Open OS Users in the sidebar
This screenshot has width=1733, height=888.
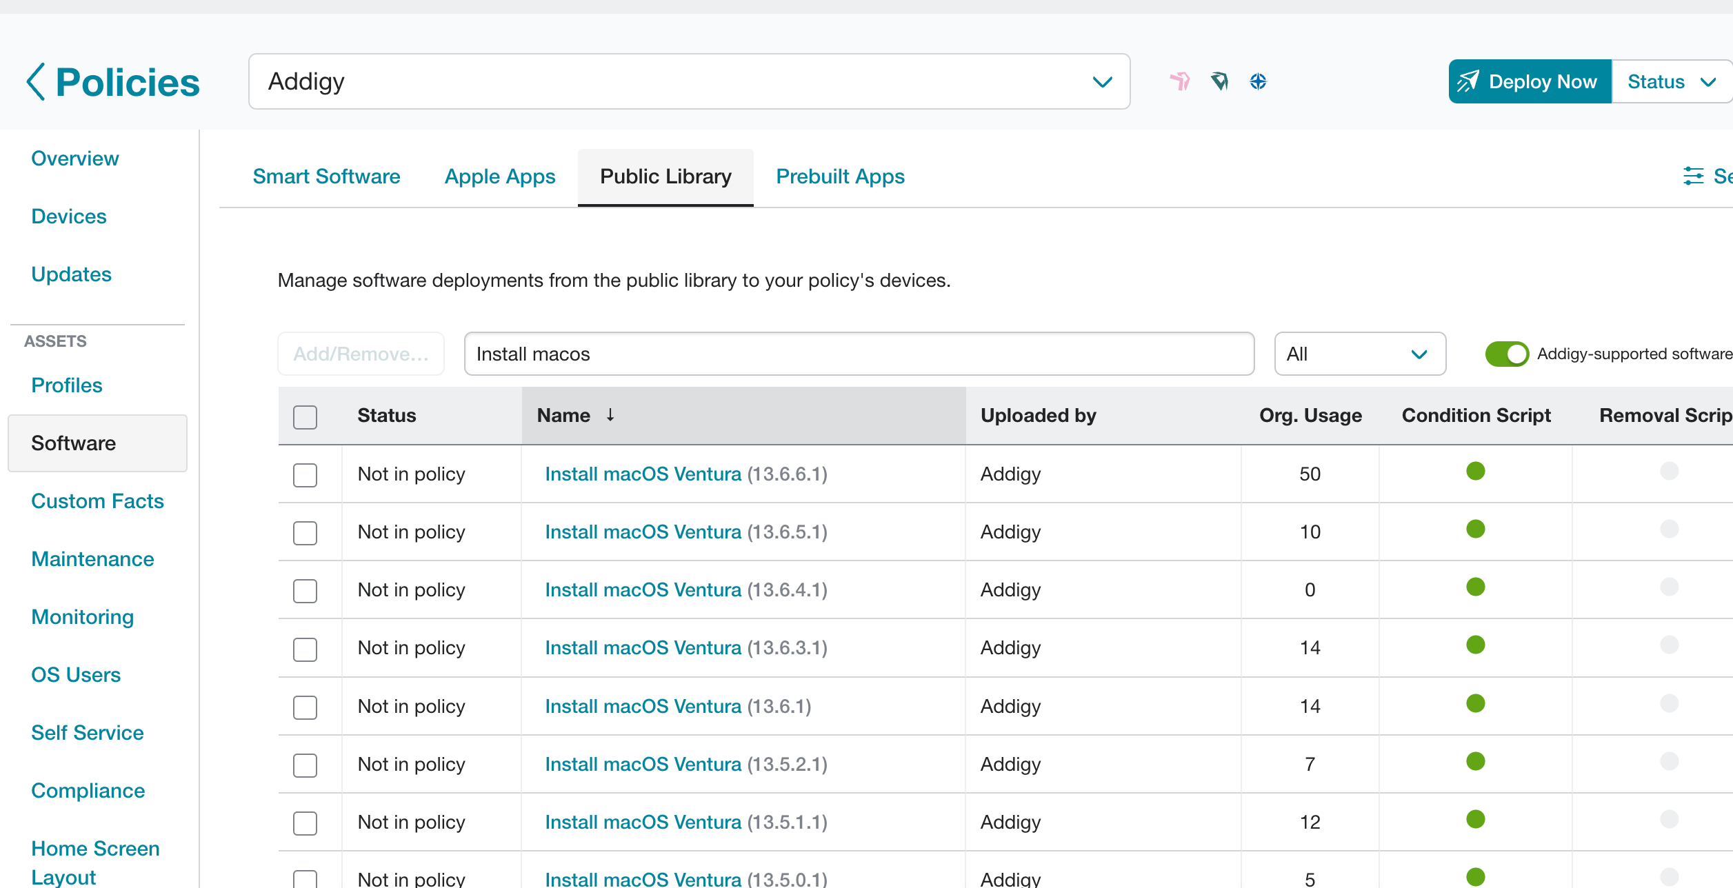tap(76, 675)
